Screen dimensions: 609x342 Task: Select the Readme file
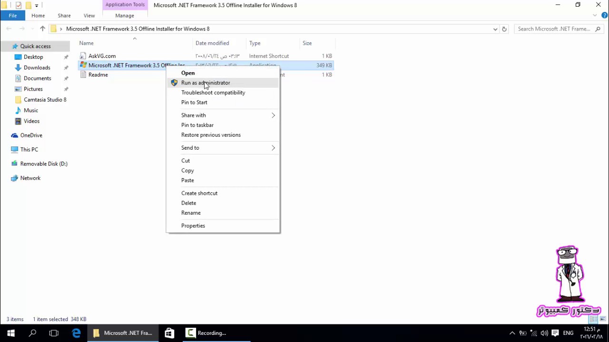(x=98, y=75)
